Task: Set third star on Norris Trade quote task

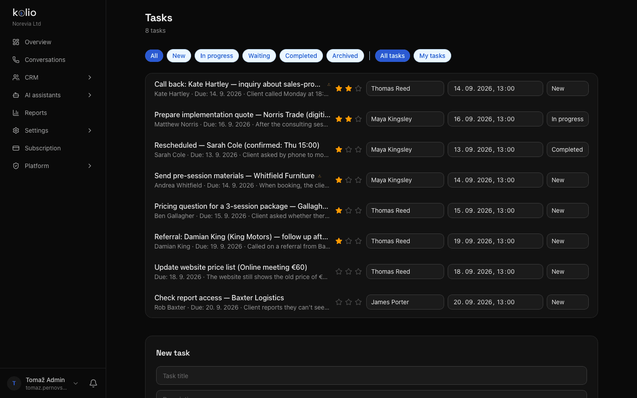Action: (358, 119)
